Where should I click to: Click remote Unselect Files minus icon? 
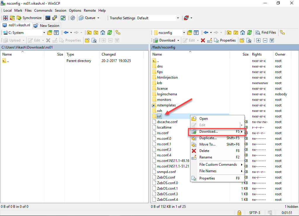point(265,40)
